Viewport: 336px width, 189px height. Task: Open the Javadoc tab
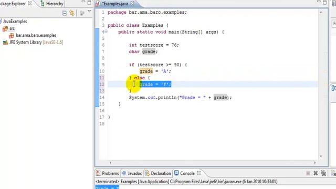pos(134,173)
